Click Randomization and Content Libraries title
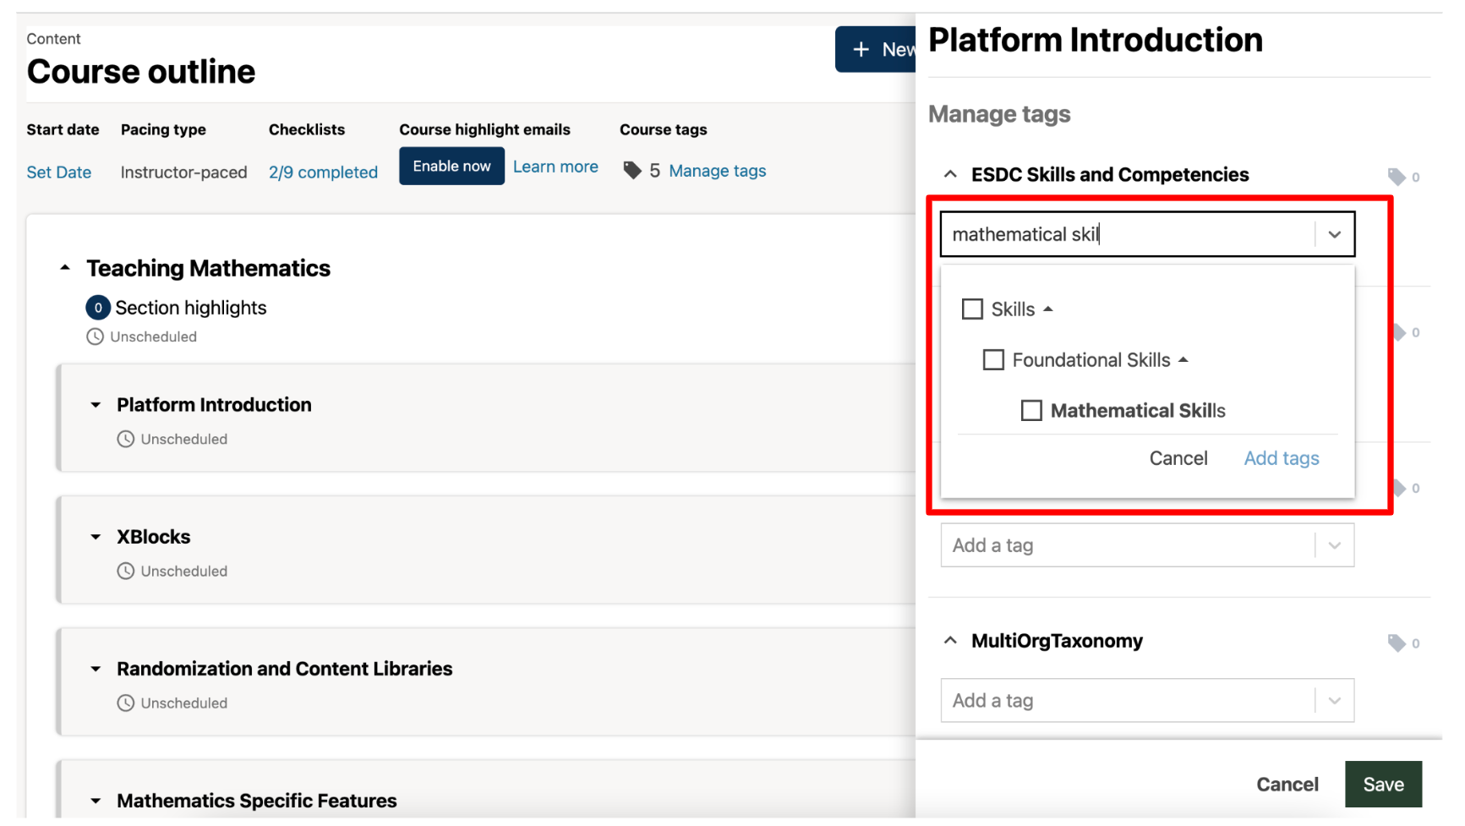The width and height of the screenshot is (1465, 826). pyautogui.click(x=284, y=669)
